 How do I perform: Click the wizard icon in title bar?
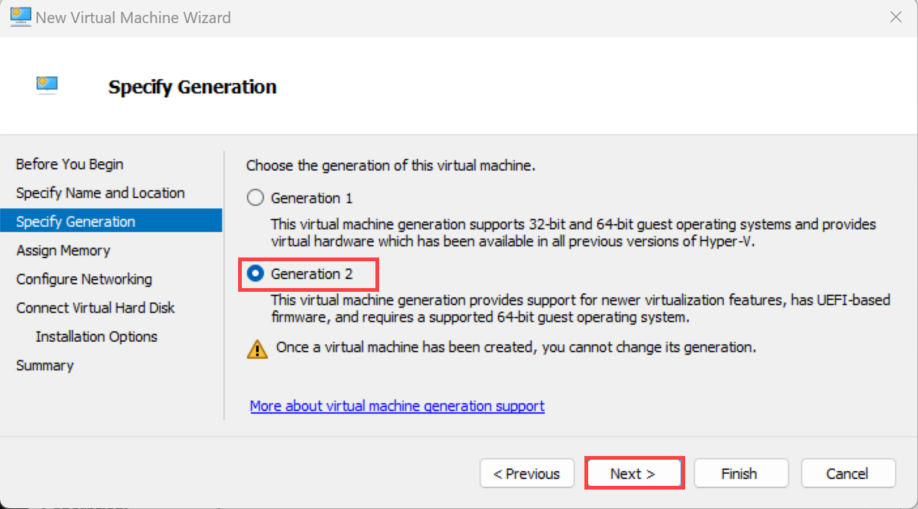pos(21,16)
